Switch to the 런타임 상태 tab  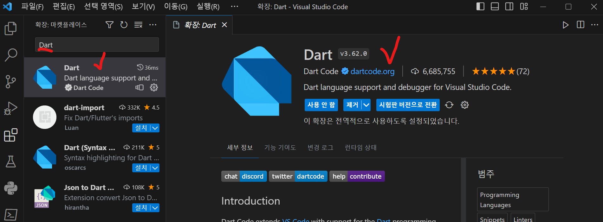click(x=361, y=148)
